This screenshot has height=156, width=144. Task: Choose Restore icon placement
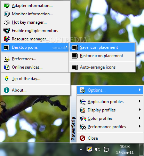point(102,56)
